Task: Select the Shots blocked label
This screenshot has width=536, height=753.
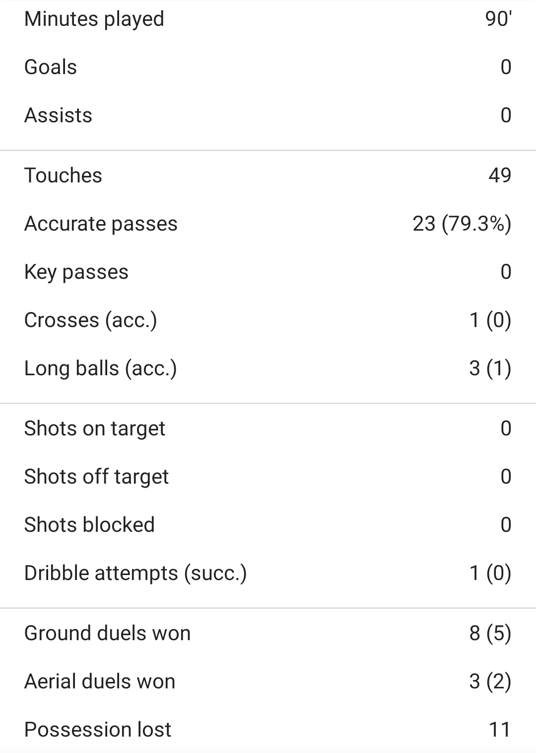Action: (x=89, y=525)
